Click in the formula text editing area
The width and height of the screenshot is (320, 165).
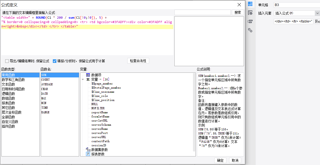[x=87, y=35]
